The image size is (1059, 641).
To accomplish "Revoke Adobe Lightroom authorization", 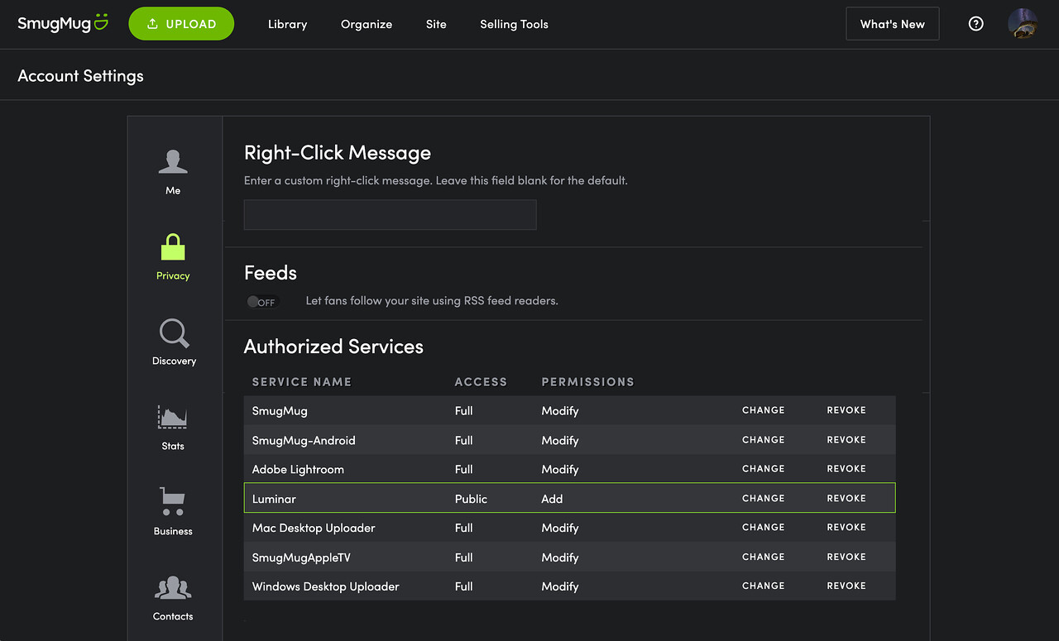I will pos(846,469).
